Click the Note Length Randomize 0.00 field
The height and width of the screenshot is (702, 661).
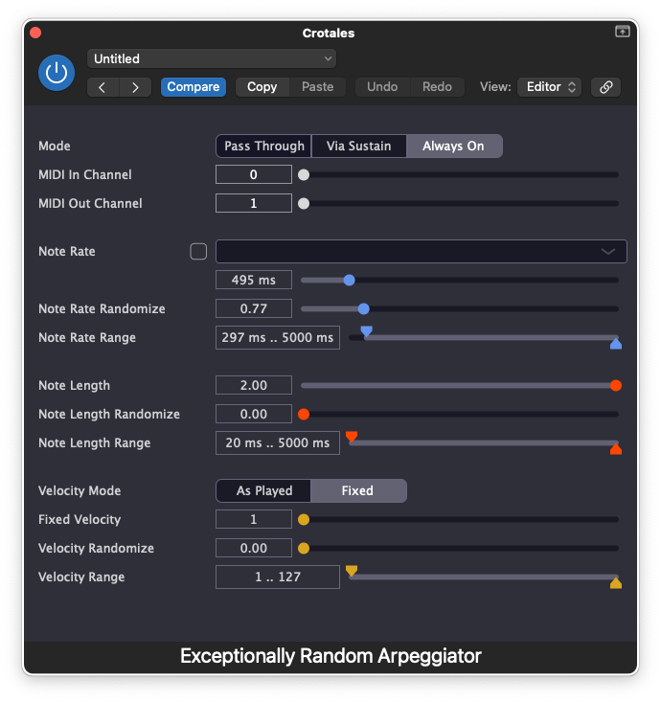254,414
